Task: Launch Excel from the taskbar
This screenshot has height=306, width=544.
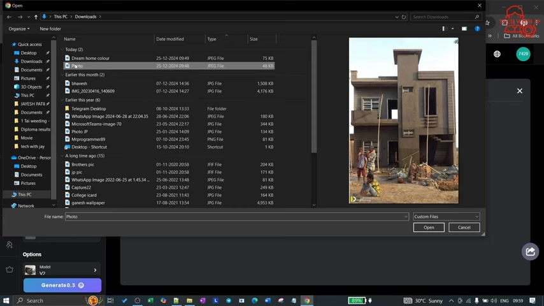Action: [150, 300]
